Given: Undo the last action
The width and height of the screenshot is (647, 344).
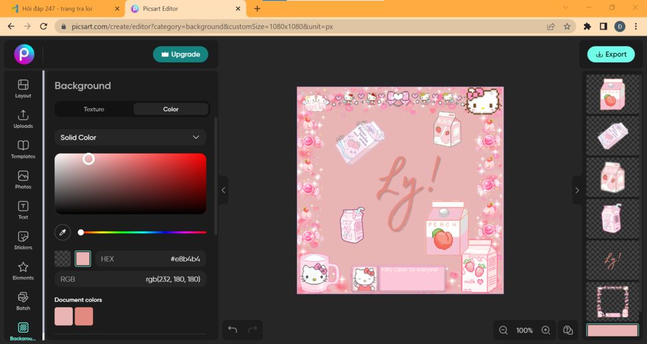Looking at the screenshot, I should coord(233,329).
